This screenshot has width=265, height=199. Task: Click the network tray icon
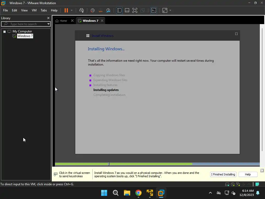(x=227, y=193)
